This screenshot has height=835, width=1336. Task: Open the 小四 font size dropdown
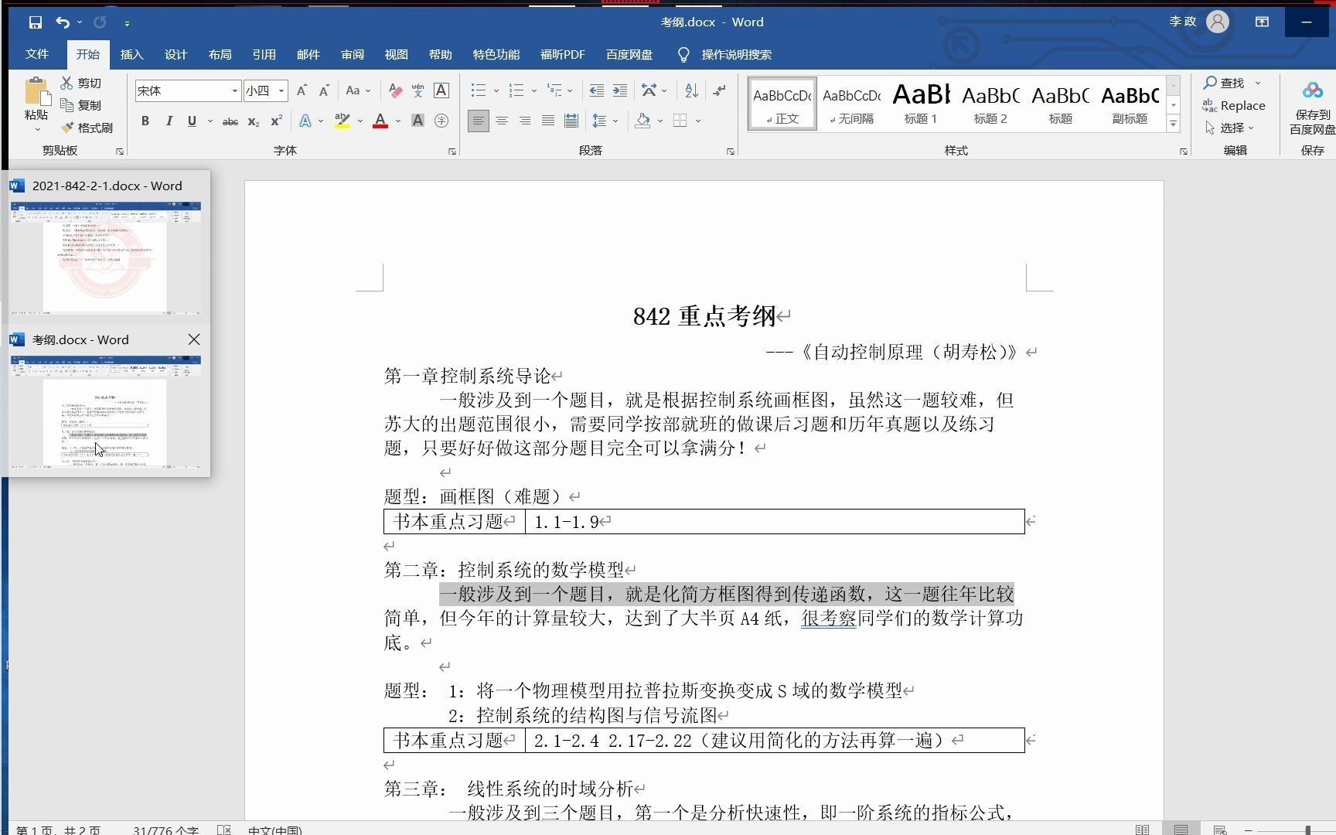point(281,90)
